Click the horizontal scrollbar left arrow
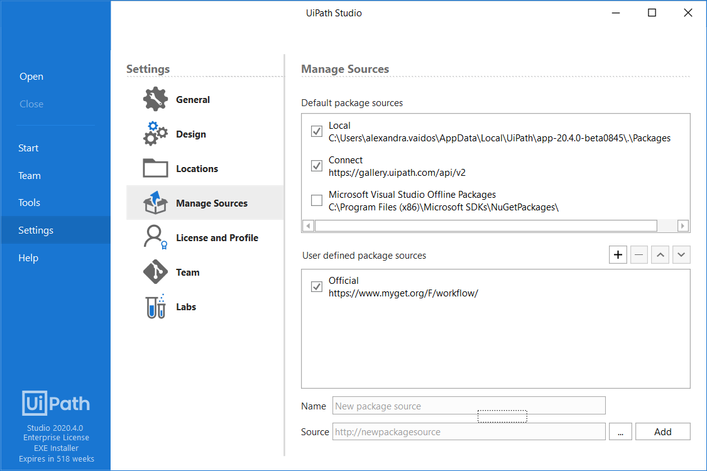 (x=309, y=226)
